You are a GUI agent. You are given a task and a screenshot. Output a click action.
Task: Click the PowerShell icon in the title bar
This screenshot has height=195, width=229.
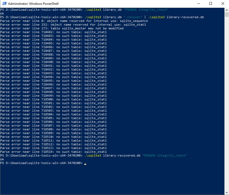tap(4, 4)
